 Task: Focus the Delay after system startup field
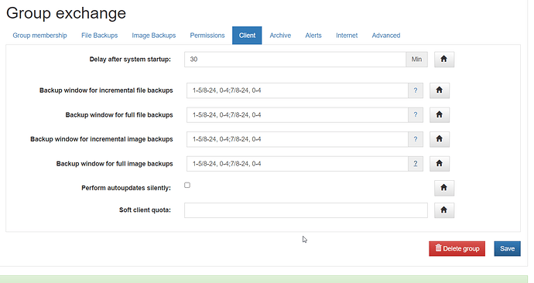(296, 60)
